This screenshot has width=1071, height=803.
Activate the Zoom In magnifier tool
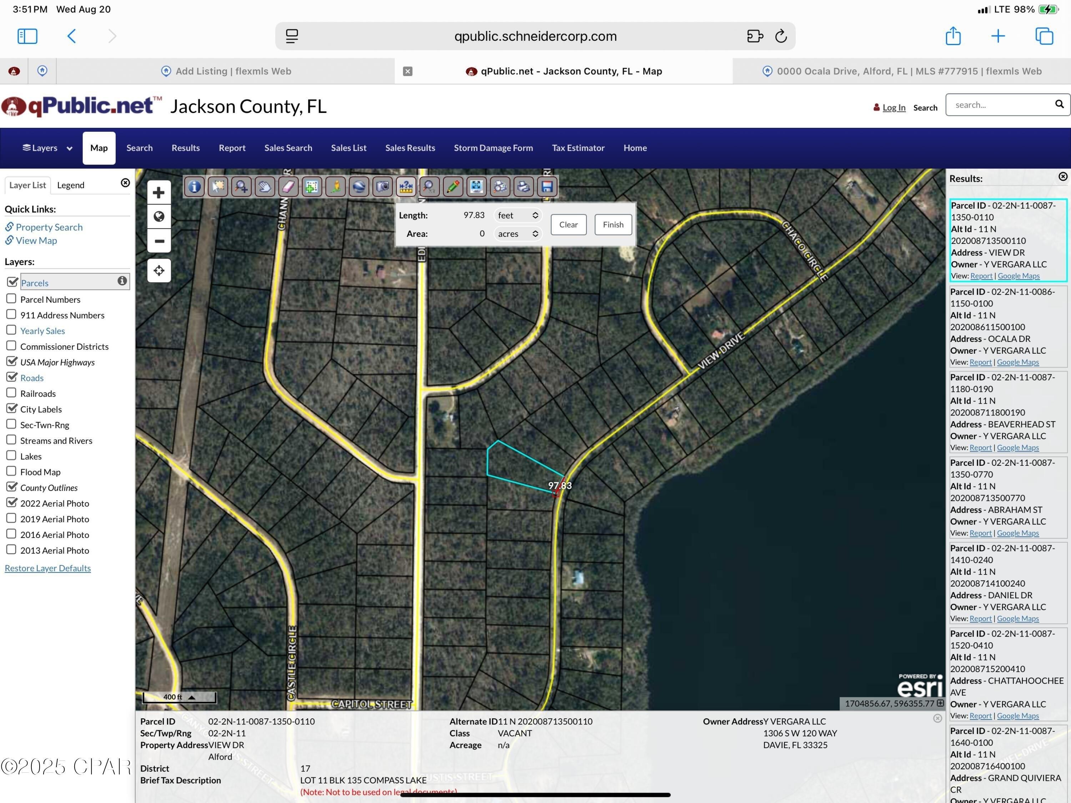tap(241, 186)
